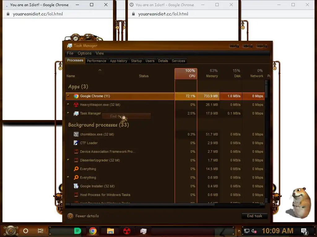
Task: Select the Processes tab
Action: tap(75, 60)
